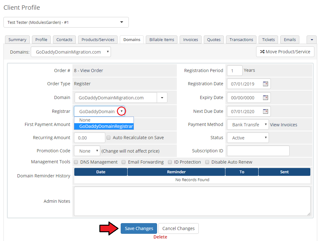This screenshot has width=321, height=241.
Task: Open the Quotes tab
Action: (214, 40)
